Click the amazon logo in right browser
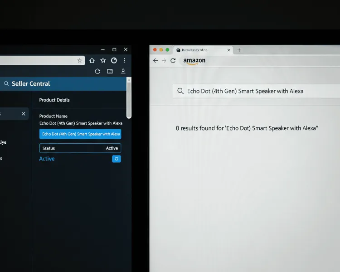The width and height of the screenshot is (340, 272). (x=194, y=61)
